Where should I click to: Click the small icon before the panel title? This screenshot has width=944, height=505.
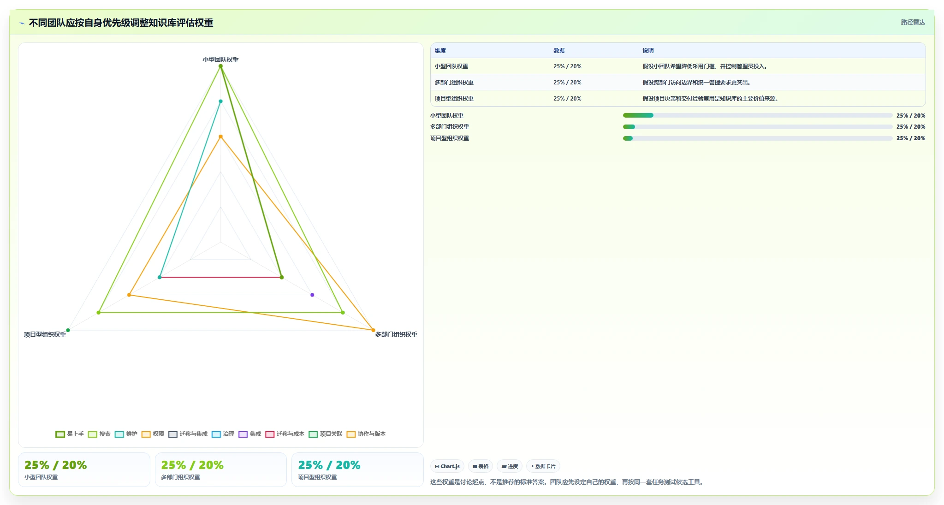[22, 23]
